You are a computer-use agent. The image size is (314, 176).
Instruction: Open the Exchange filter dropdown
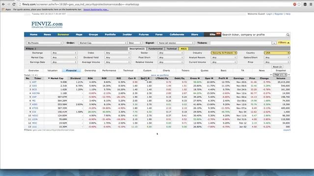tap(64, 53)
